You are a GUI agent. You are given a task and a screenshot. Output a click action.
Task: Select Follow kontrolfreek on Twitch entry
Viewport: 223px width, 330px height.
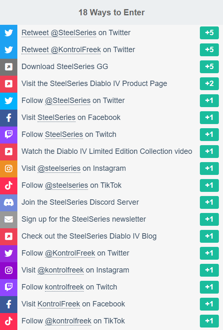point(111,287)
